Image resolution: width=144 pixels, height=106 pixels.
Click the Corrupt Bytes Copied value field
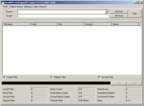(x=87, y=97)
